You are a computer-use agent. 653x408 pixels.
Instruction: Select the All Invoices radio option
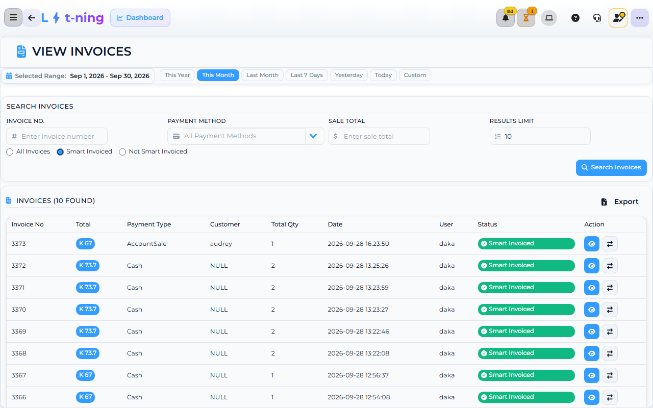tap(10, 152)
